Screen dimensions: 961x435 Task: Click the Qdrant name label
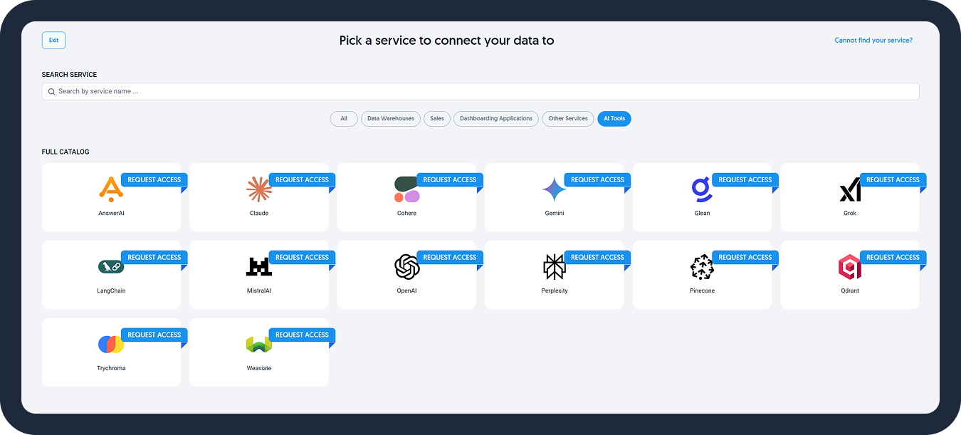[850, 291]
